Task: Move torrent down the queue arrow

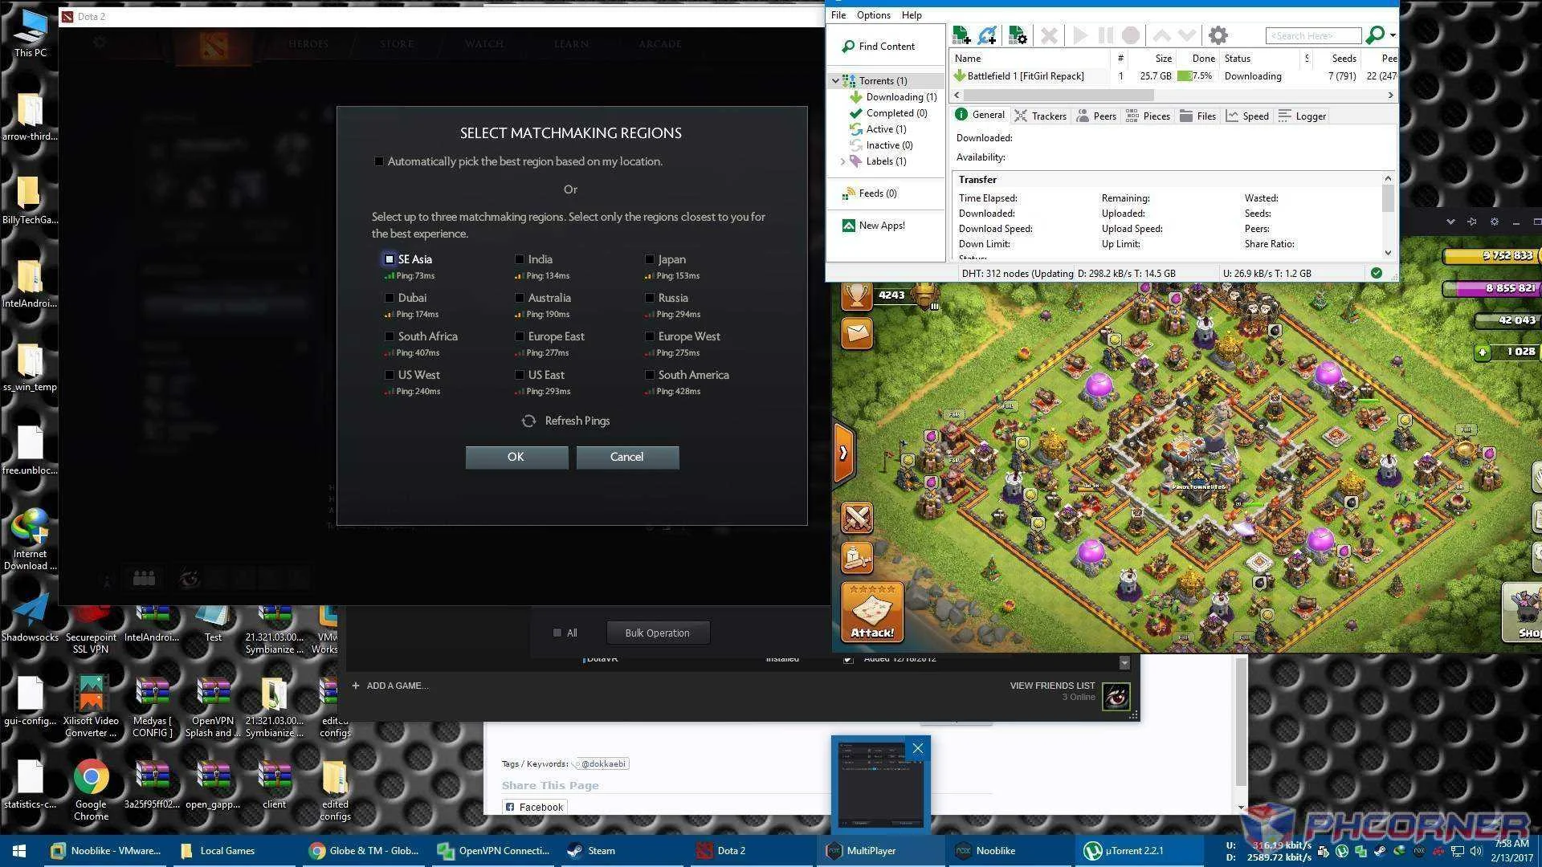Action: (1187, 35)
